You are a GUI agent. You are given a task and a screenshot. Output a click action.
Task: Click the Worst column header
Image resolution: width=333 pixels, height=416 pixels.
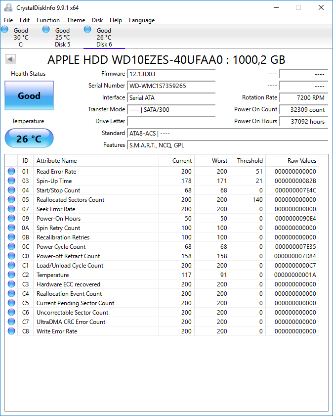pos(212,160)
